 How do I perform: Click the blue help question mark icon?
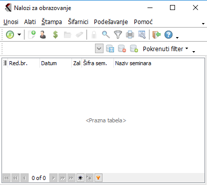click(168, 35)
